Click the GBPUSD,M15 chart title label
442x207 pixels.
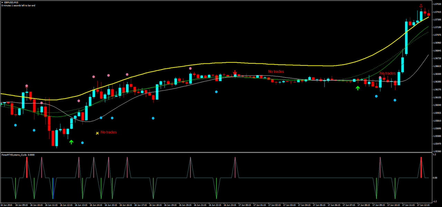(x=11, y=1)
